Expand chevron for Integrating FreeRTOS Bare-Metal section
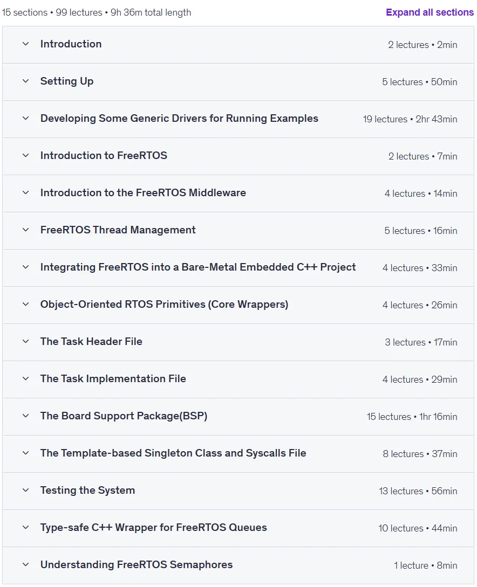 (x=25, y=267)
